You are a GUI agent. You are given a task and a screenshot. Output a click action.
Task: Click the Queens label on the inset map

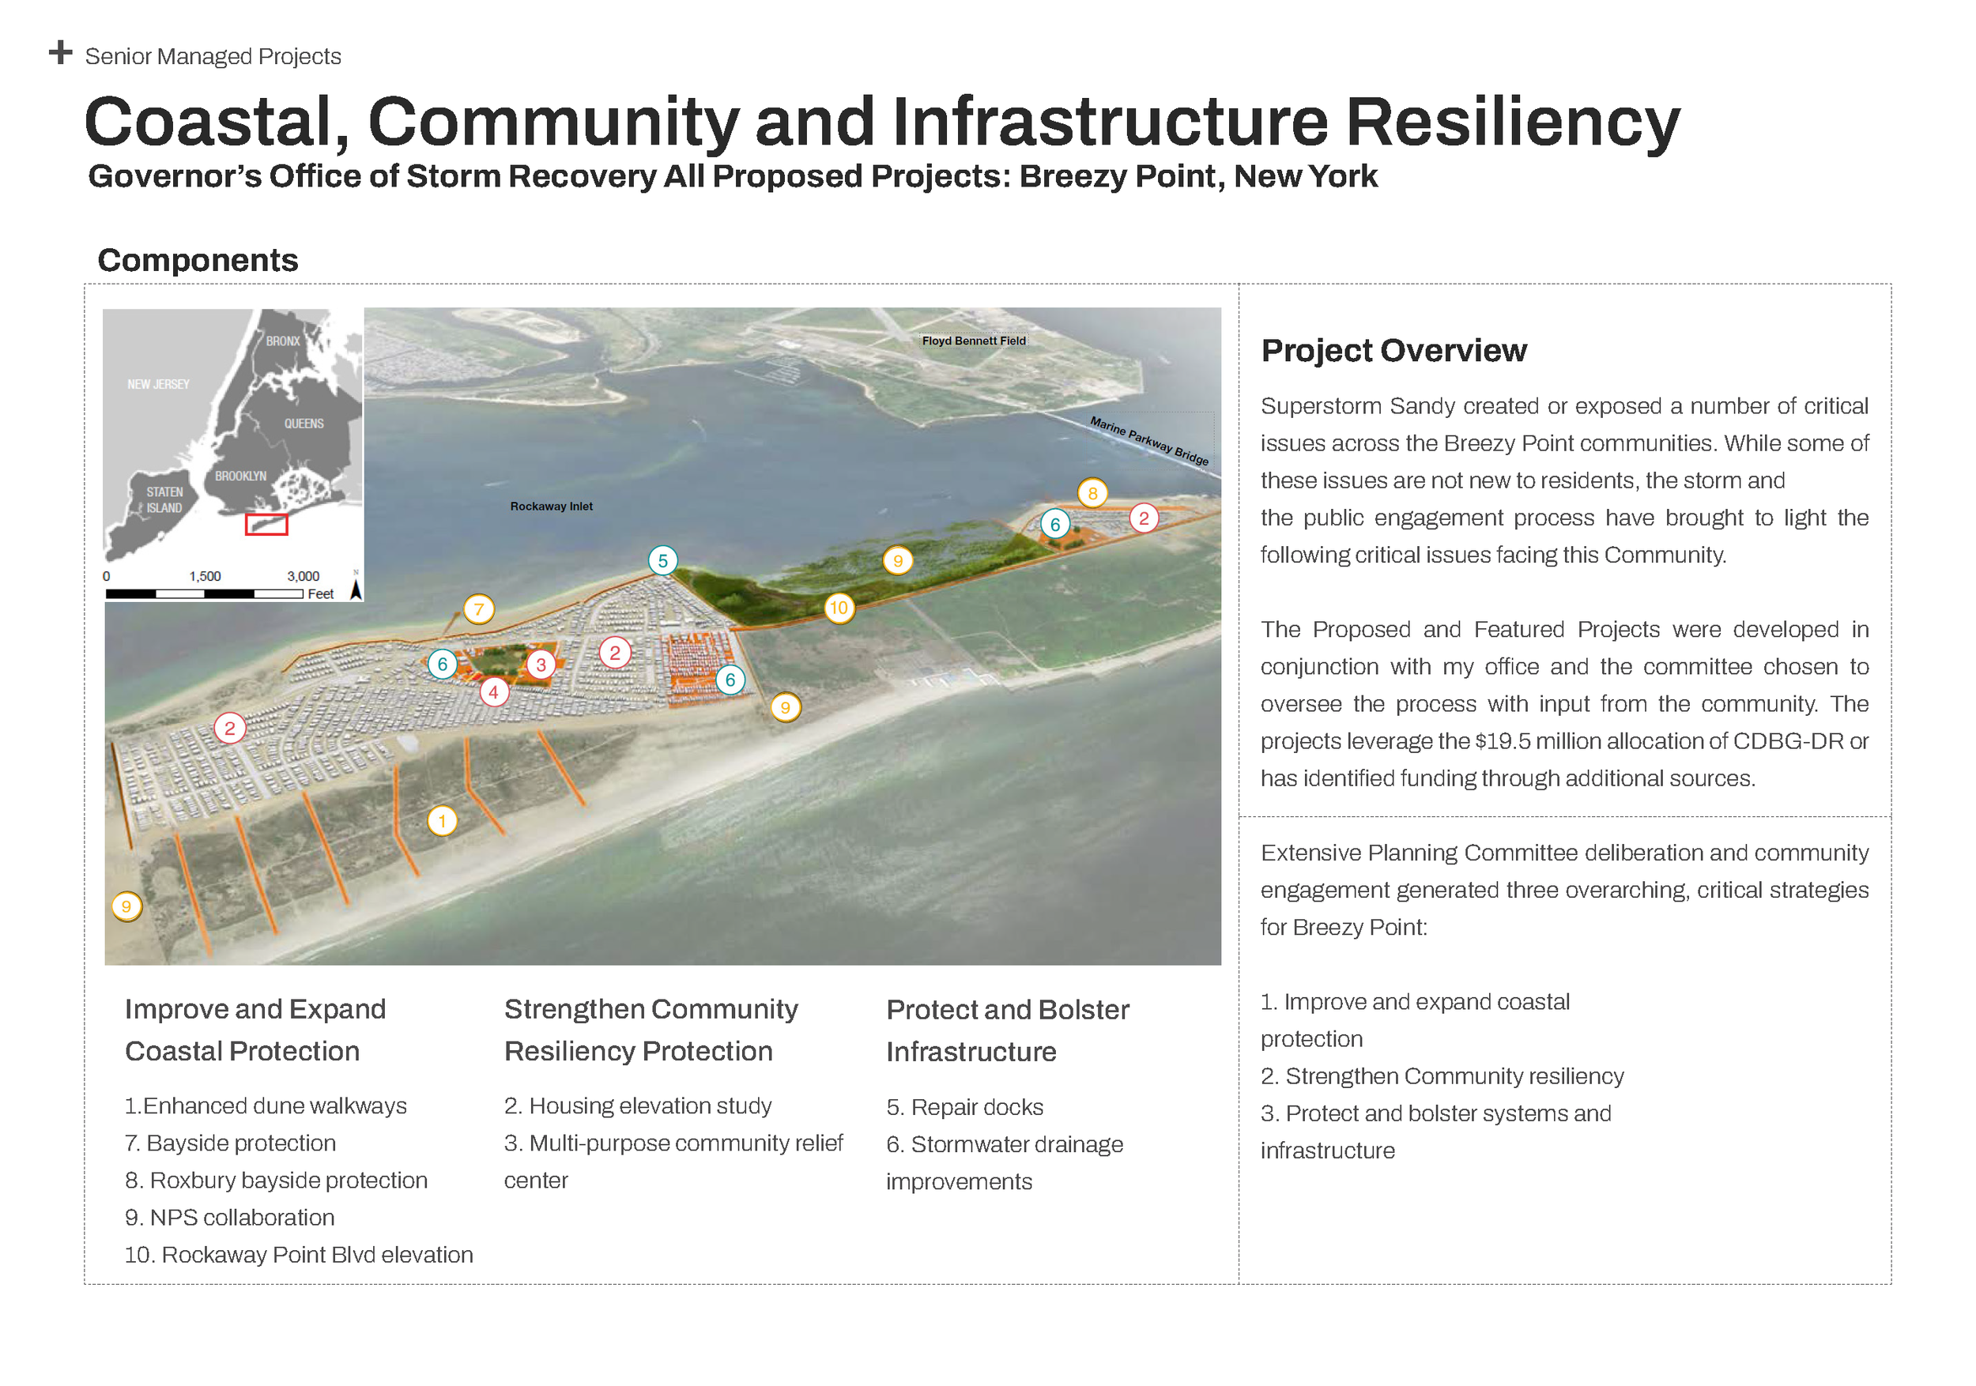pyautogui.click(x=304, y=424)
